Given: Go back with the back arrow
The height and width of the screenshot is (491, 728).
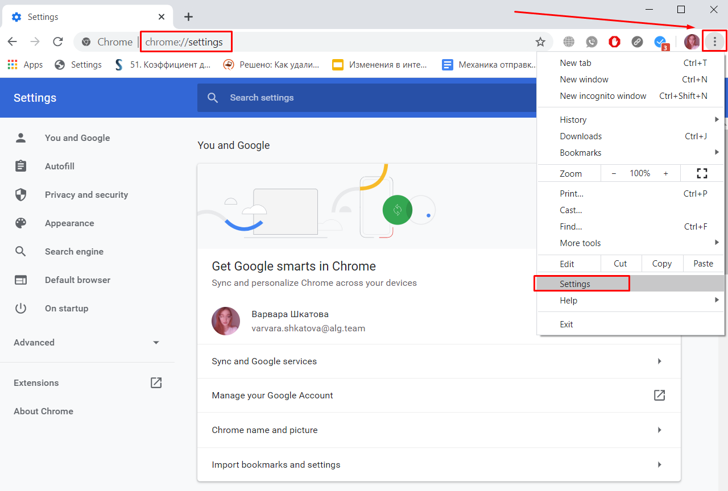Looking at the screenshot, I should 12,41.
